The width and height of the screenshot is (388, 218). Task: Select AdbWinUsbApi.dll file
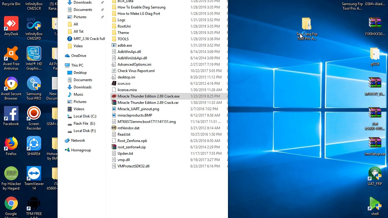[x=132, y=58]
